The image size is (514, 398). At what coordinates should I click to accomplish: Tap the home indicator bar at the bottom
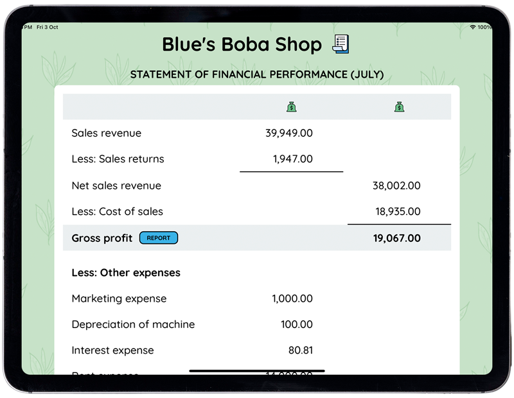point(257,370)
